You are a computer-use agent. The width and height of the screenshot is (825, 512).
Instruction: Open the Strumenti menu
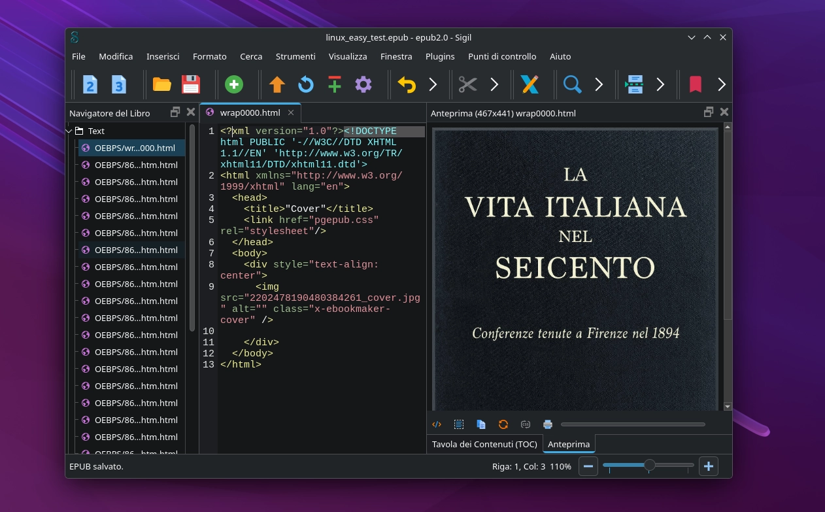coord(295,56)
